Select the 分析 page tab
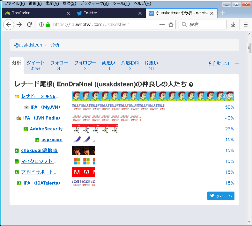The height and width of the screenshot is (226, 252). point(17,66)
